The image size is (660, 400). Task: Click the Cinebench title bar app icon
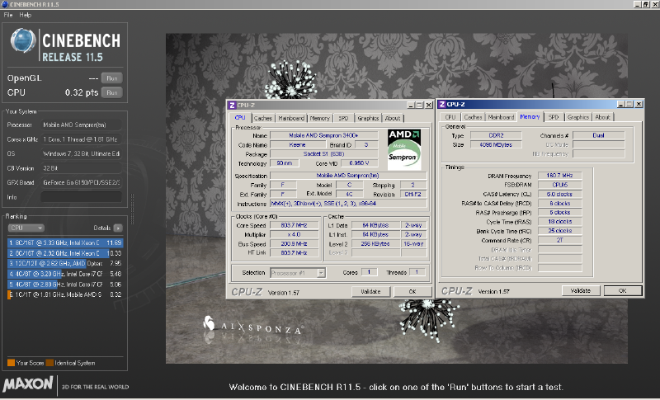click(x=5, y=4)
